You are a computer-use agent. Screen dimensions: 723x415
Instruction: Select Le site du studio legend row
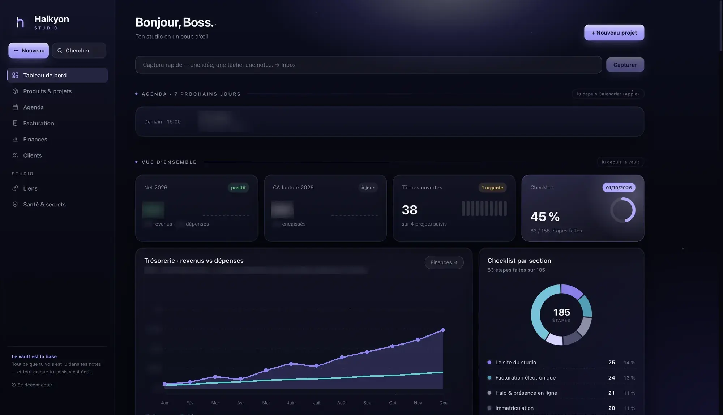tap(561, 362)
